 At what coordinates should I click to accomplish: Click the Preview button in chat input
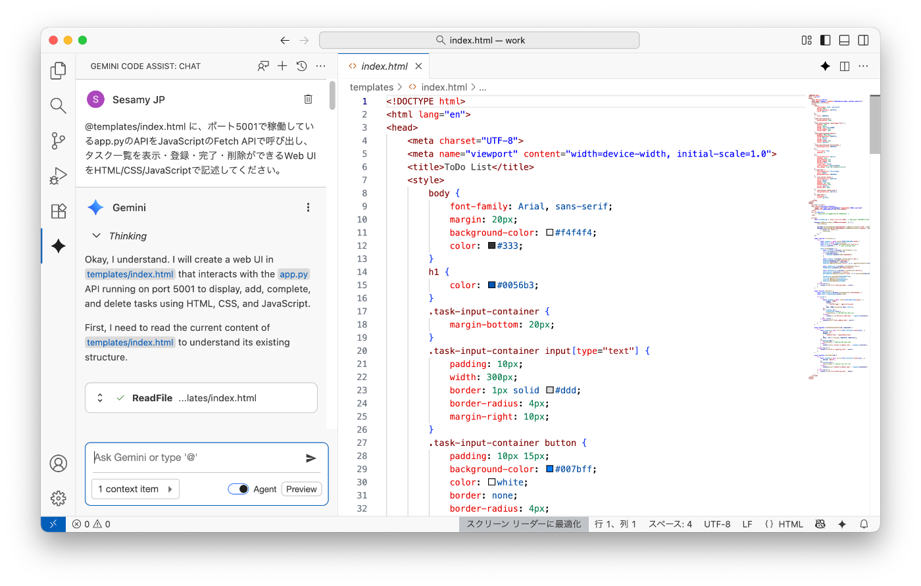point(302,489)
